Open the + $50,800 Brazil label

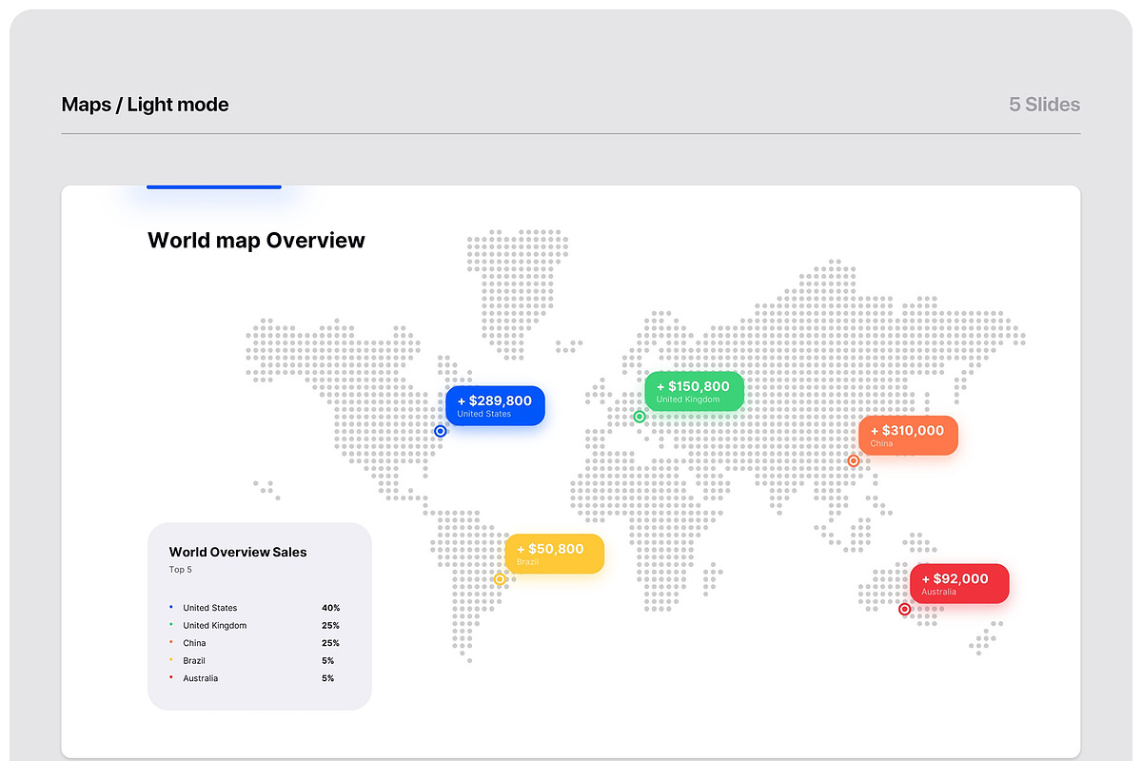(554, 554)
